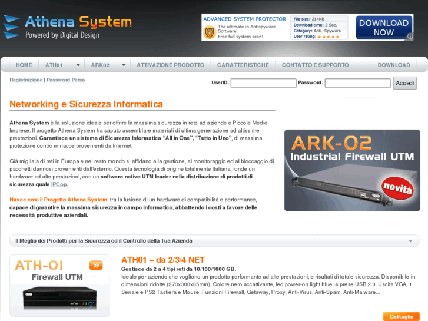Click the 'Il Meglio dei Prodotti' section title
Viewport: 428px width, 321px height.
(x=104, y=241)
